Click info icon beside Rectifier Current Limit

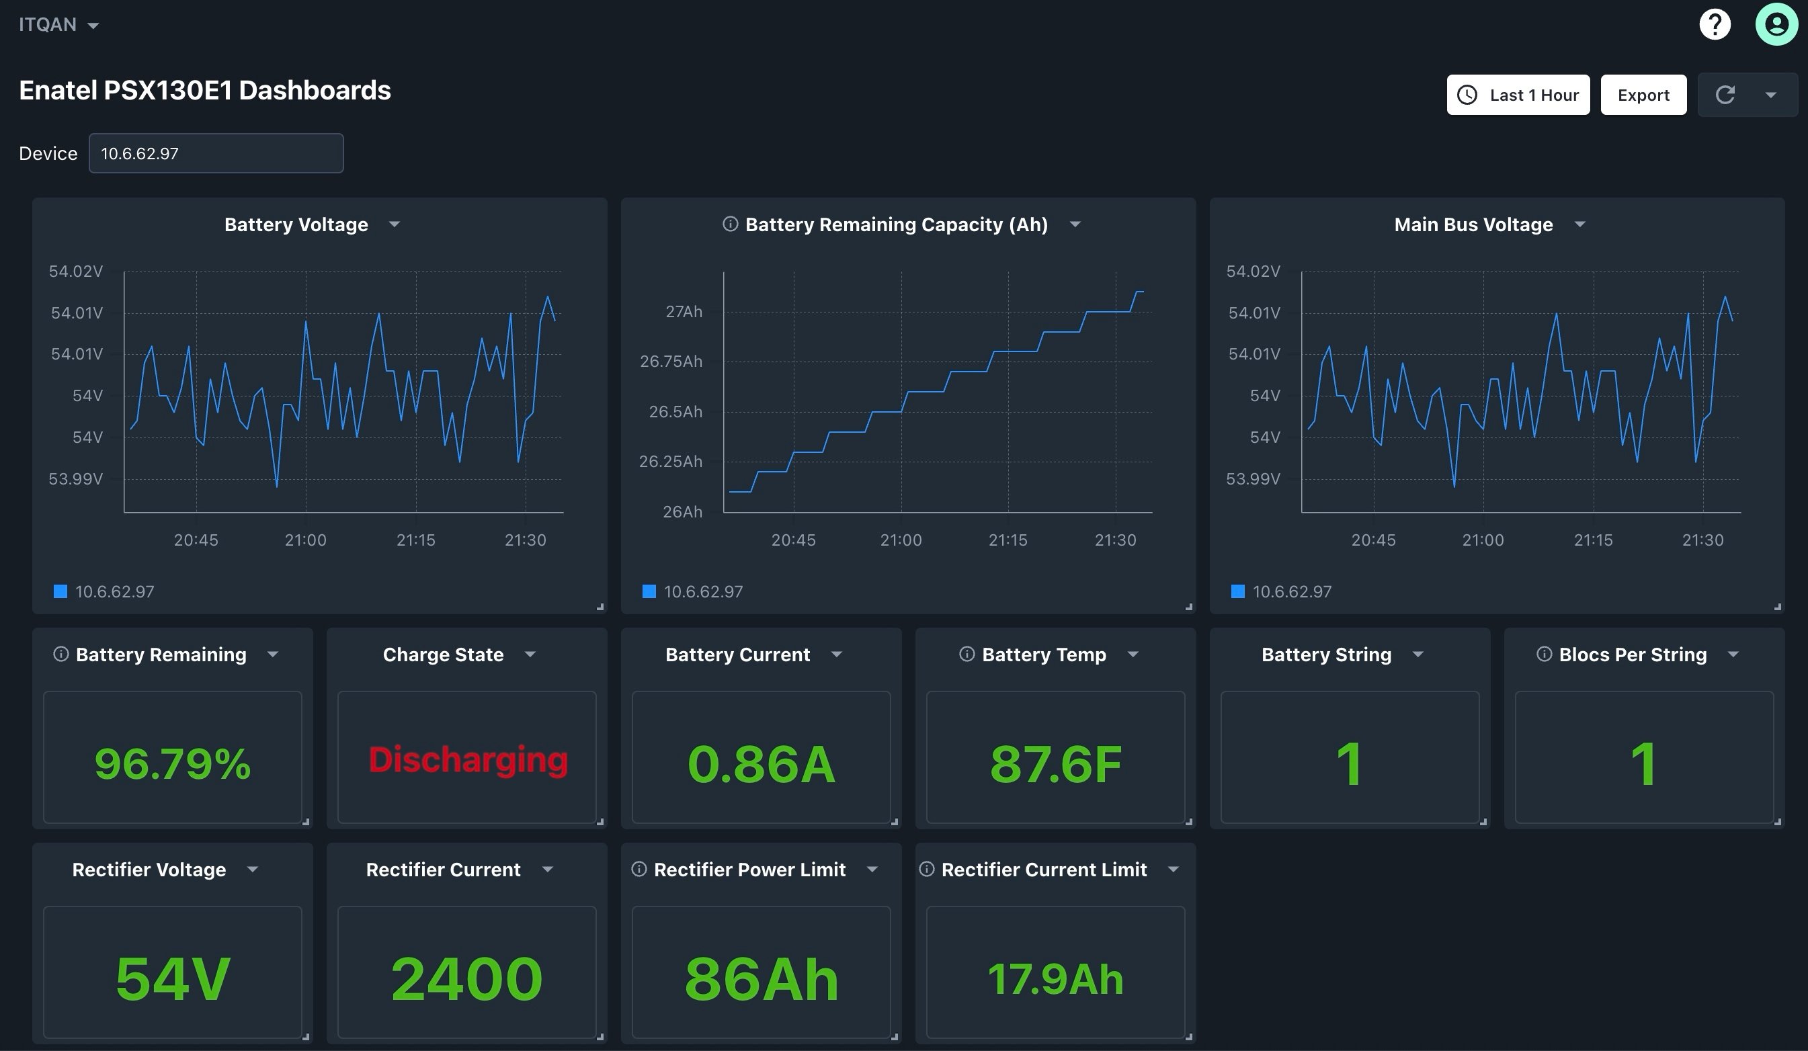[x=926, y=869]
